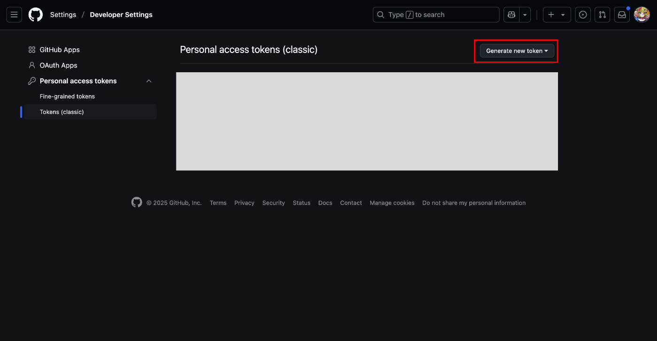Expand the Copilot dropdown arrow
Viewport: 657px width, 341px height.
[x=525, y=15]
